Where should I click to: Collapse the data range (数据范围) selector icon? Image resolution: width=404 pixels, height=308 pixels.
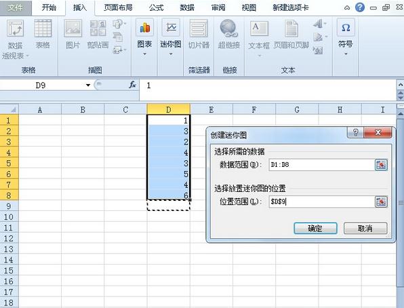(381, 165)
